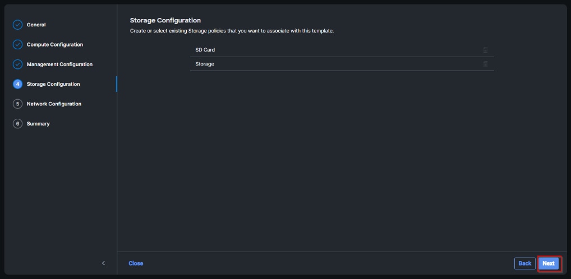Image resolution: width=571 pixels, height=279 pixels.
Task: Click the select policy icon for SD Card
Action: click(485, 50)
